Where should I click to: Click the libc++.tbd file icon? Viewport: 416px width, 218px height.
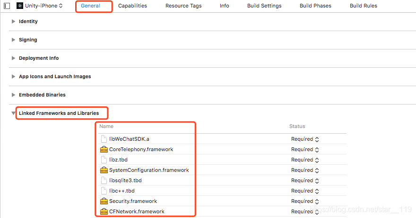[104, 191]
